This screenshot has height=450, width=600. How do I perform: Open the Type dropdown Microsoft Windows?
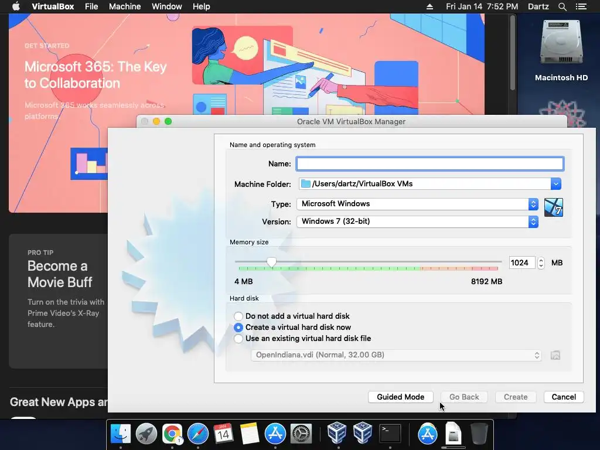click(x=417, y=204)
